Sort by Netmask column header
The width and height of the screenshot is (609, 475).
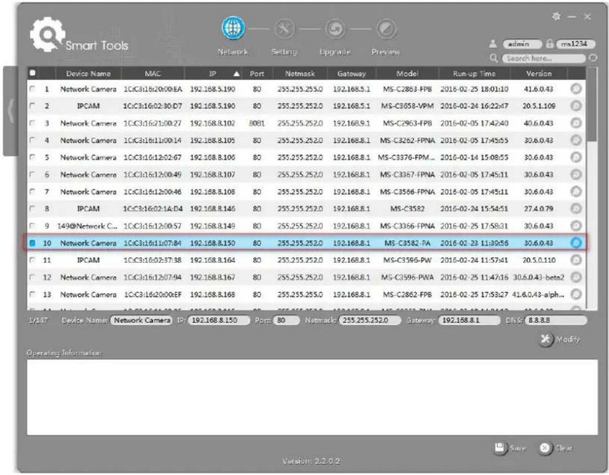pos(300,74)
